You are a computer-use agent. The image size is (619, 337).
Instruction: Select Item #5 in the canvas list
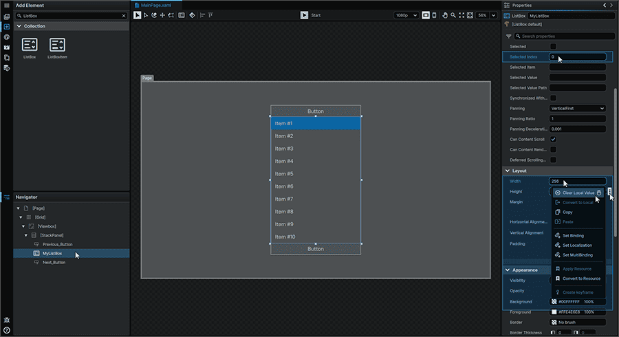click(316, 173)
